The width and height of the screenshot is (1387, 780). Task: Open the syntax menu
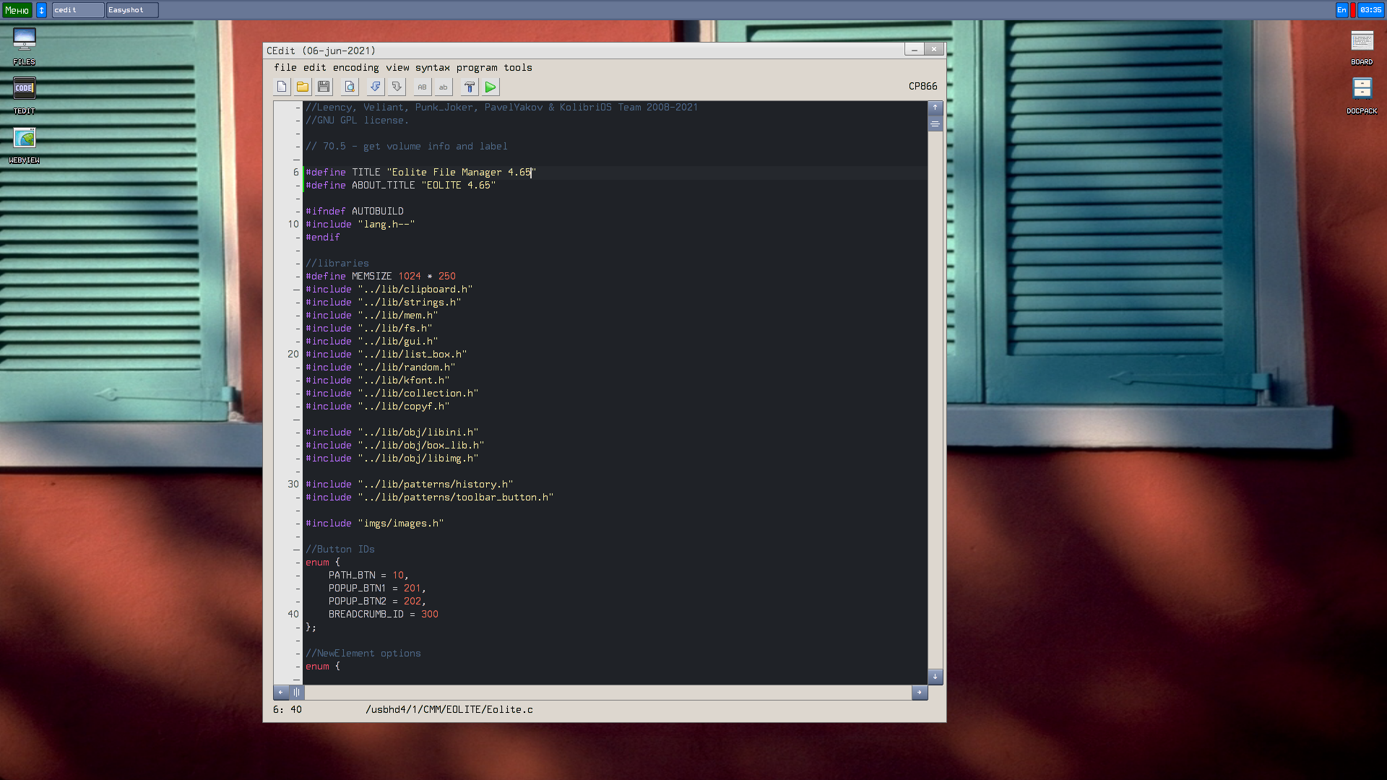(x=432, y=68)
